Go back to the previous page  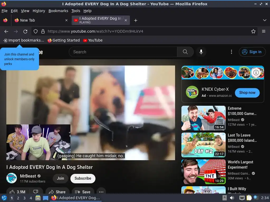tap(6, 32)
